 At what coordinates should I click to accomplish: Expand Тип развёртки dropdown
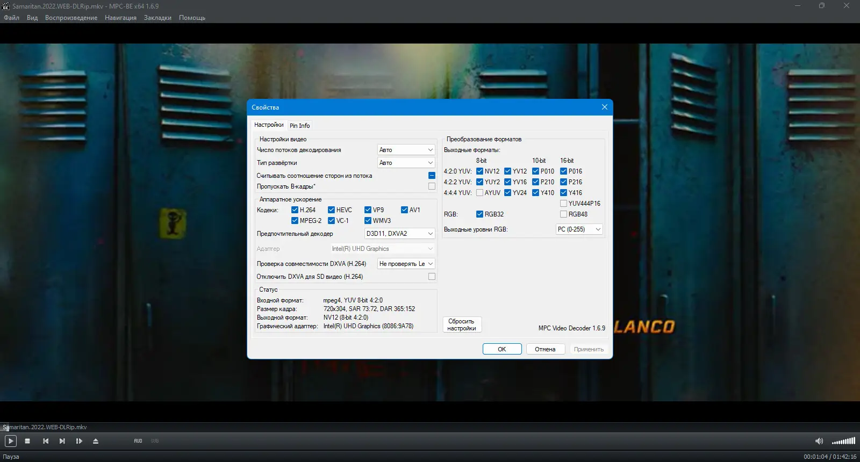406,163
